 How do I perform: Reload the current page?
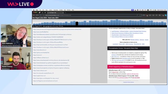[x=37, y=15]
